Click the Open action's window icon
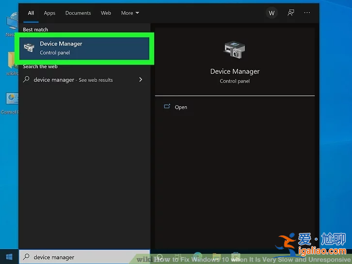This screenshot has height=264, width=352. coord(167,106)
